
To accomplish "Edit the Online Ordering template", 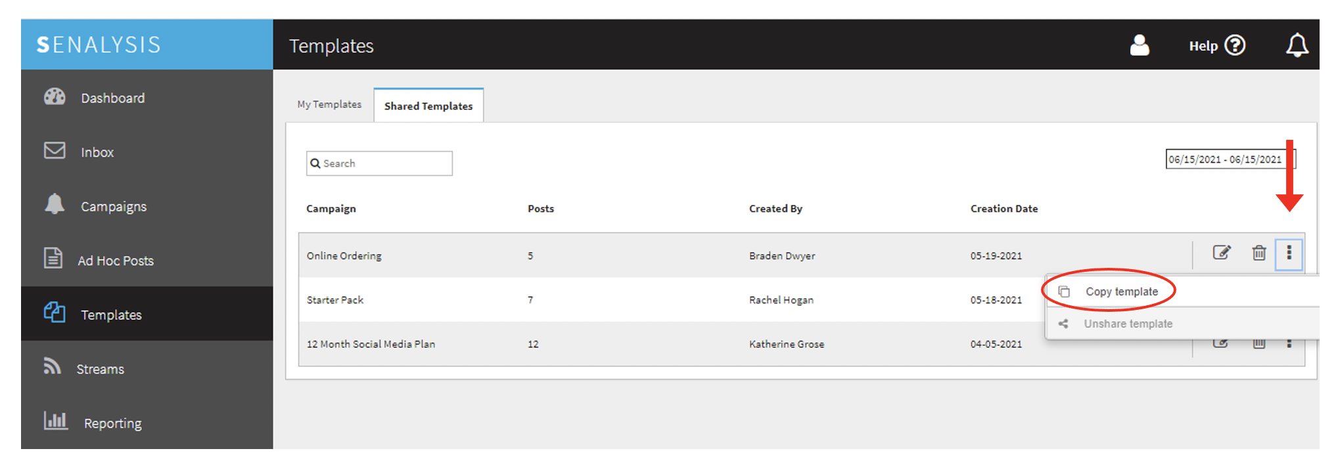I will pyautogui.click(x=1221, y=253).
